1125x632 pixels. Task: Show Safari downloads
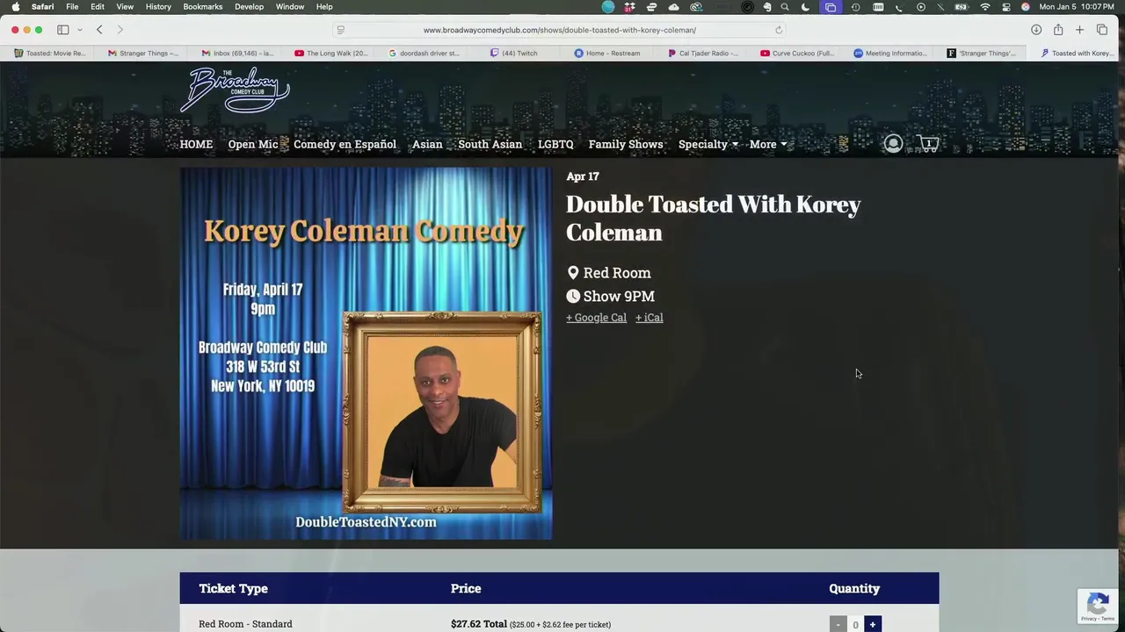click(x=1036, y=30)
